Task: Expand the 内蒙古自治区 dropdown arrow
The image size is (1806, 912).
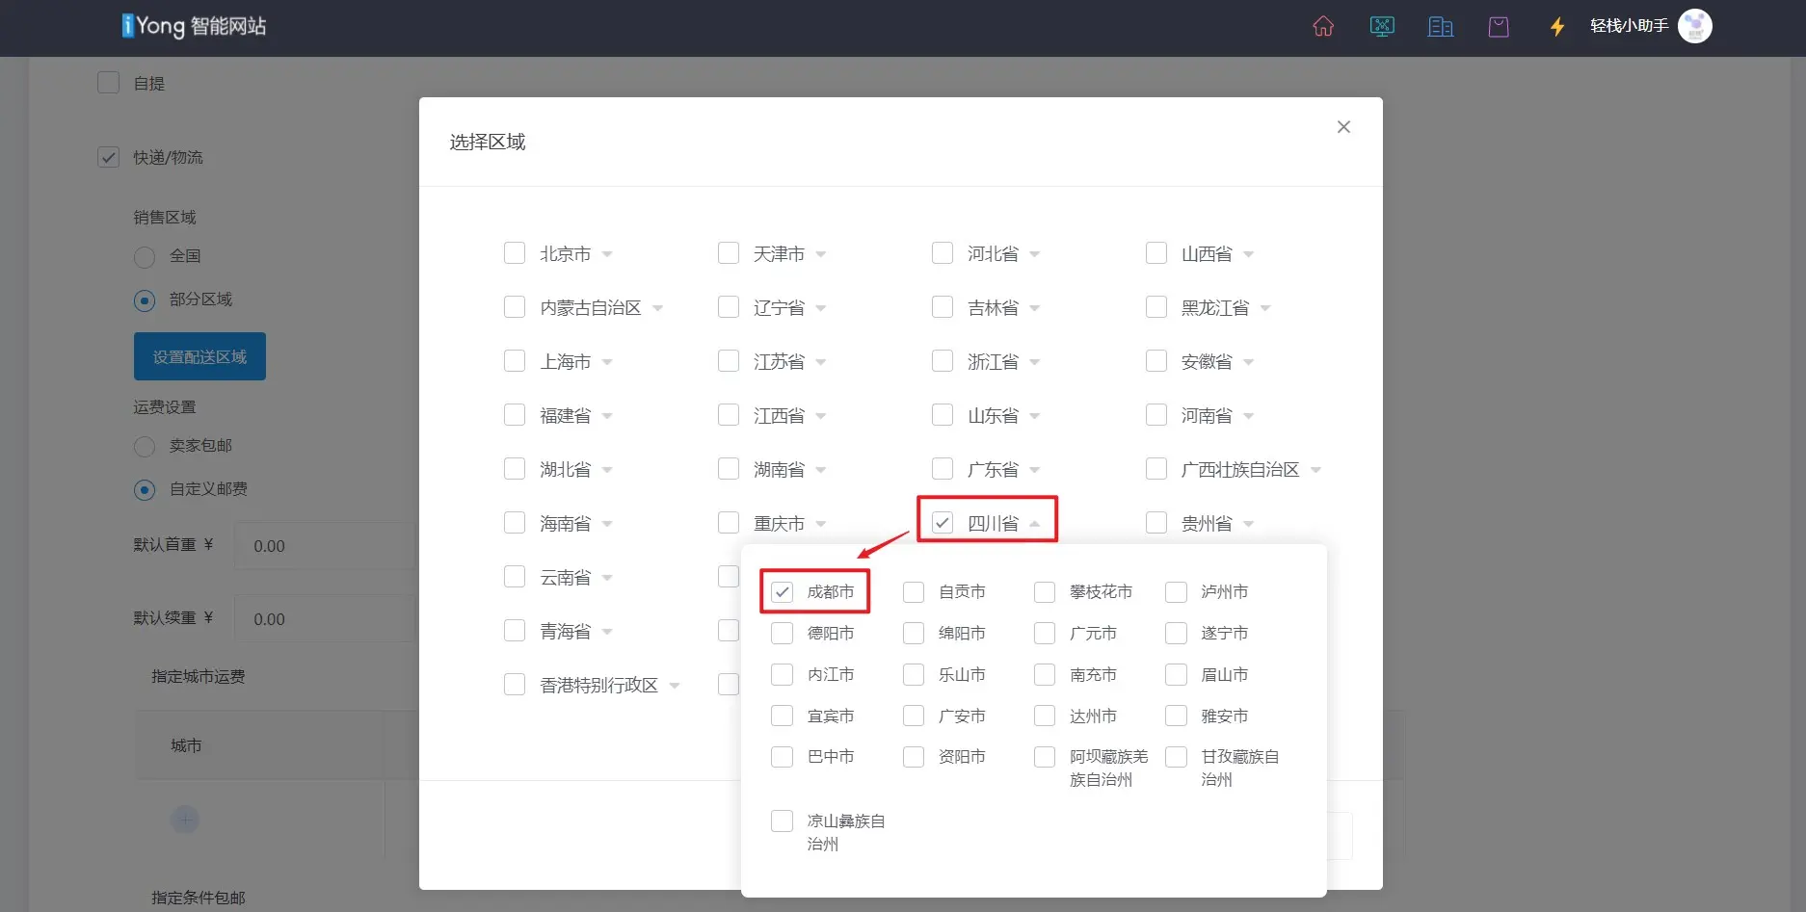Action: pyautogui.click(x=657, y=308)
